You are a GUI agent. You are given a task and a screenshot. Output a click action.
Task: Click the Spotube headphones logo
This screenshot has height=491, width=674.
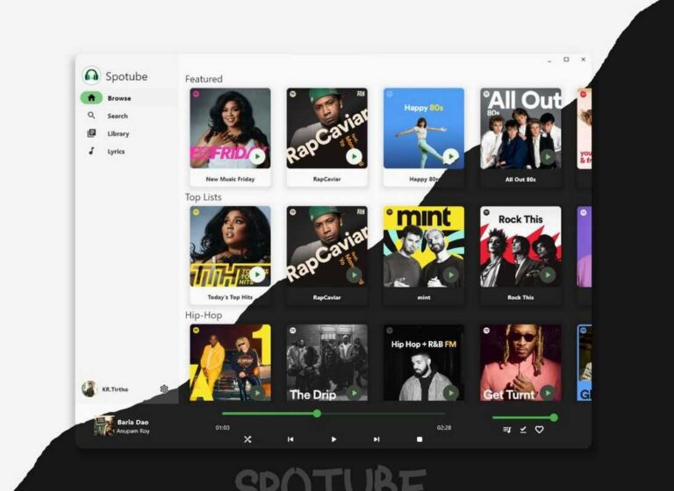91,76
